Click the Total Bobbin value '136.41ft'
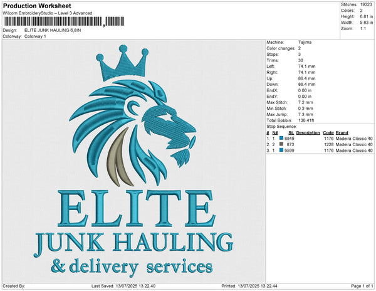This screenshot has width=376, height=291. (x=306, y=120)
